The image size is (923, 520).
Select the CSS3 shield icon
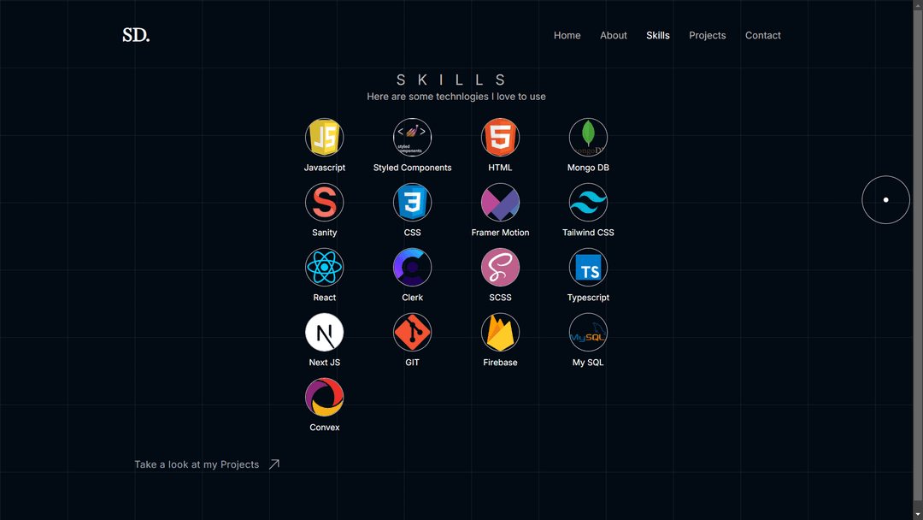coord(412,202)
